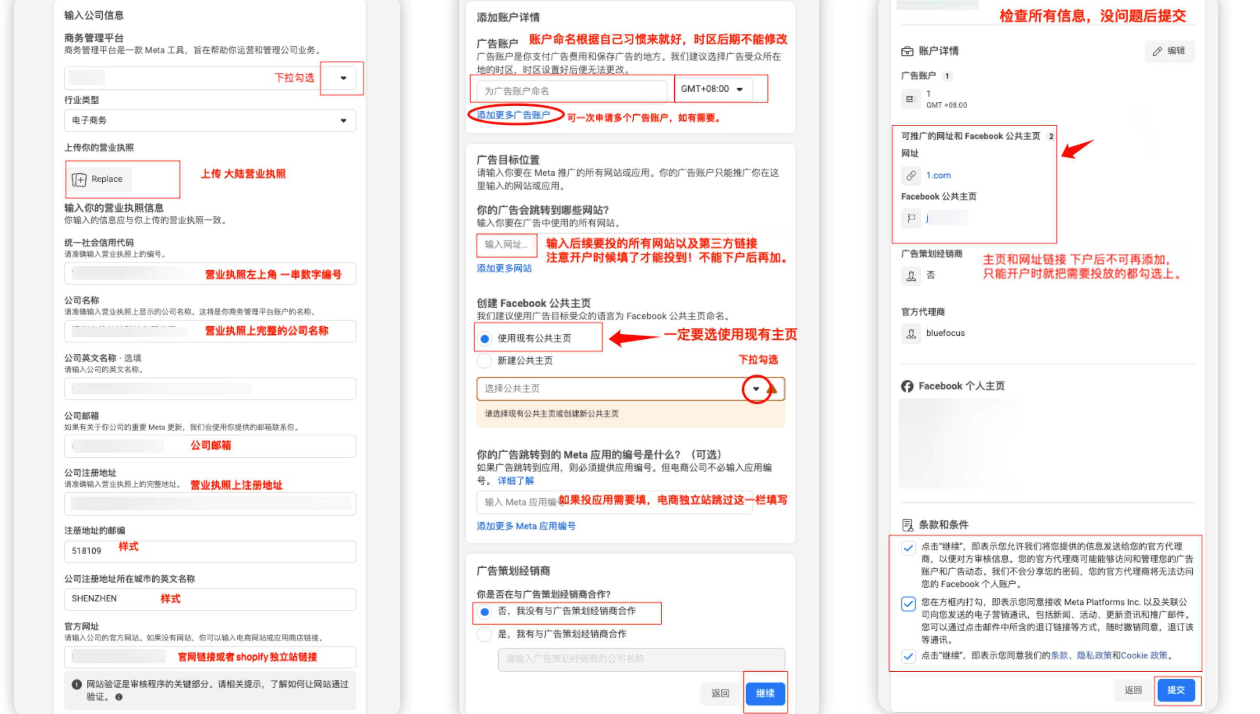
Task: Click the link icon next to 1.com
Action: (x=911, y=175)
